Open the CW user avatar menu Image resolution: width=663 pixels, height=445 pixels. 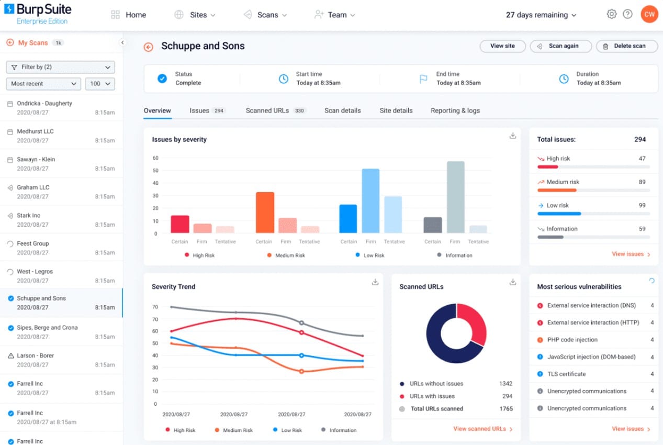[x=649, y=14]
